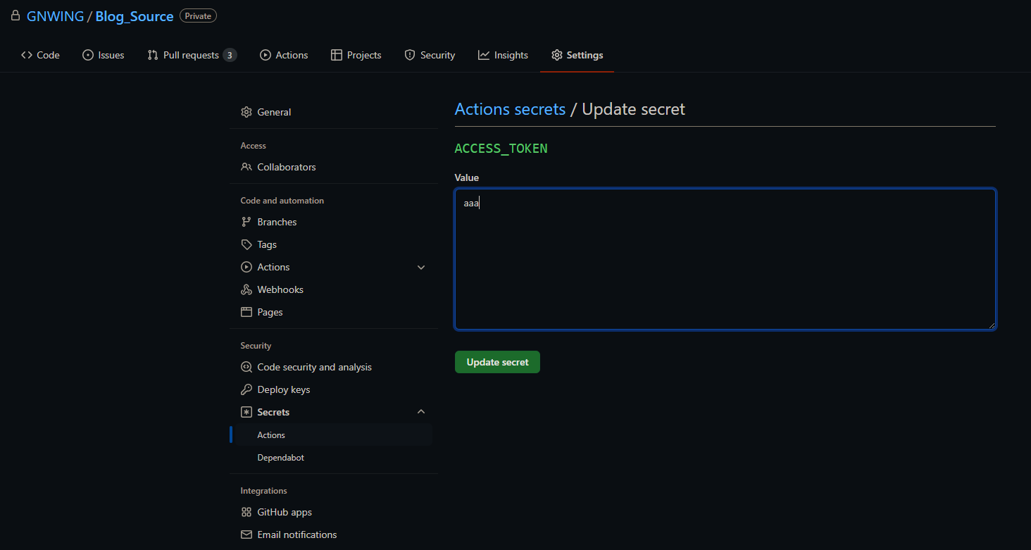Click the Tags label icon
The height and width of the screenshot is (550, 1031).
(246, 244)
